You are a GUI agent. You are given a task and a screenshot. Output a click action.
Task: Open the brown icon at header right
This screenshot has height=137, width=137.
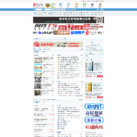pyautogui.click(x=100, y=4)
